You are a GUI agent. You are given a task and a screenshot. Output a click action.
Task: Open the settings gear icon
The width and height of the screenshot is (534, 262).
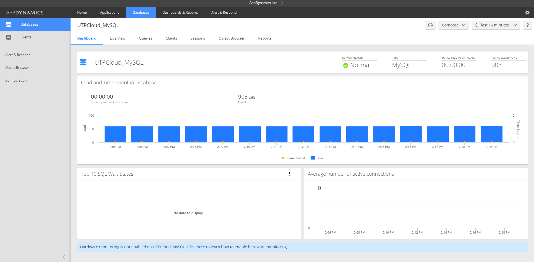pos(527,13)
